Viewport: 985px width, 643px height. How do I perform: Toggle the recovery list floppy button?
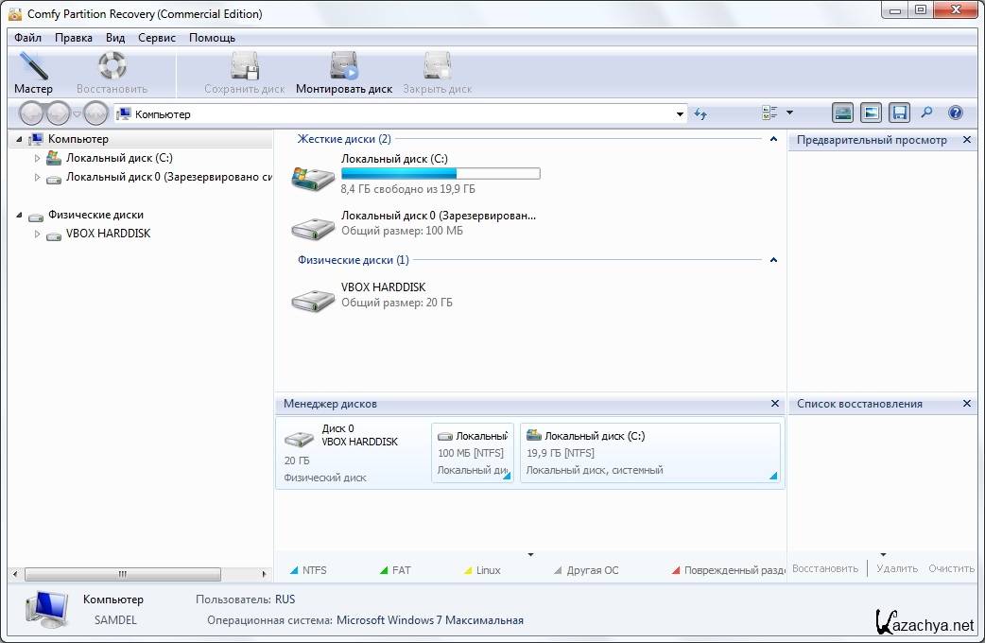[899, 113]
